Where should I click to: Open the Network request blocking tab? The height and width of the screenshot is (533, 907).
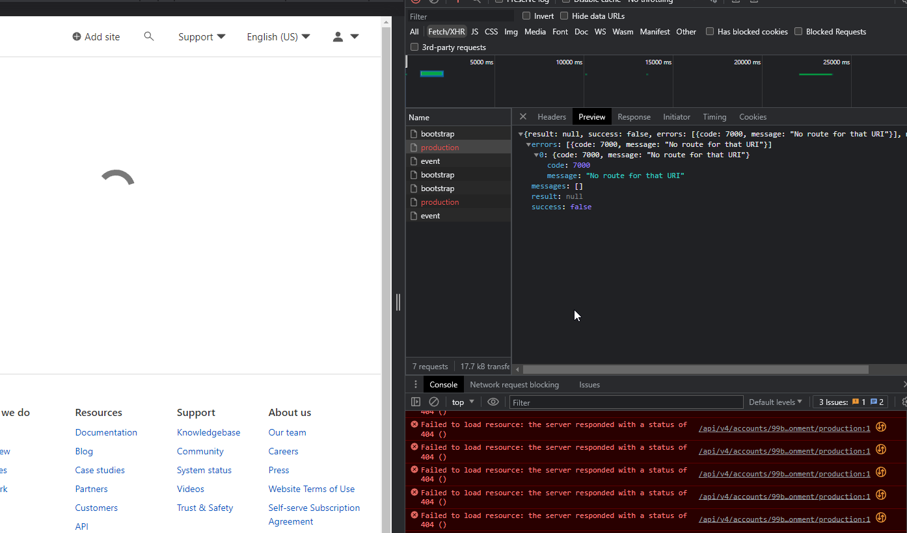point(514,385)
